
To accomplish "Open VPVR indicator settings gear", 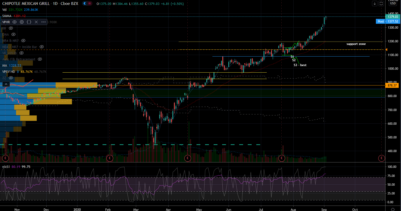I will [x=22, y=22].
